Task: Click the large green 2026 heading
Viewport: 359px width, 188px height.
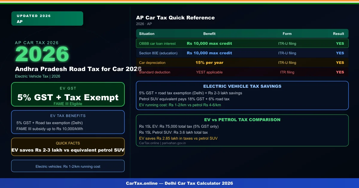Action: [x=42, y=54]
